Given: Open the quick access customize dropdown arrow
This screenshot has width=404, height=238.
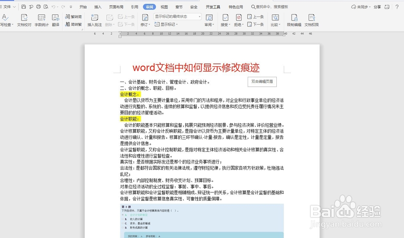Looking at the screenshot, I should [x=71, y=7].
